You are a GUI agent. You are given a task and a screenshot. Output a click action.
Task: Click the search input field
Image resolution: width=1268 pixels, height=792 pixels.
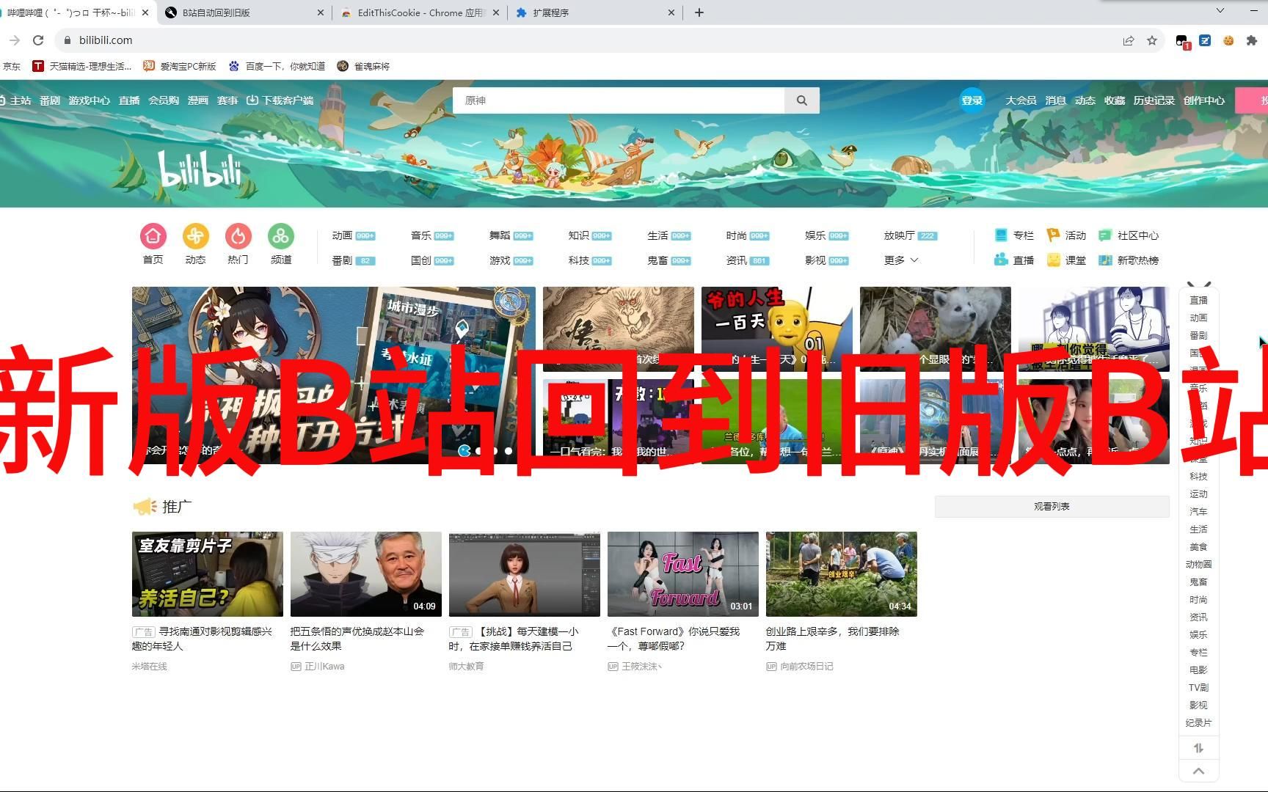(x=619, y=100)
